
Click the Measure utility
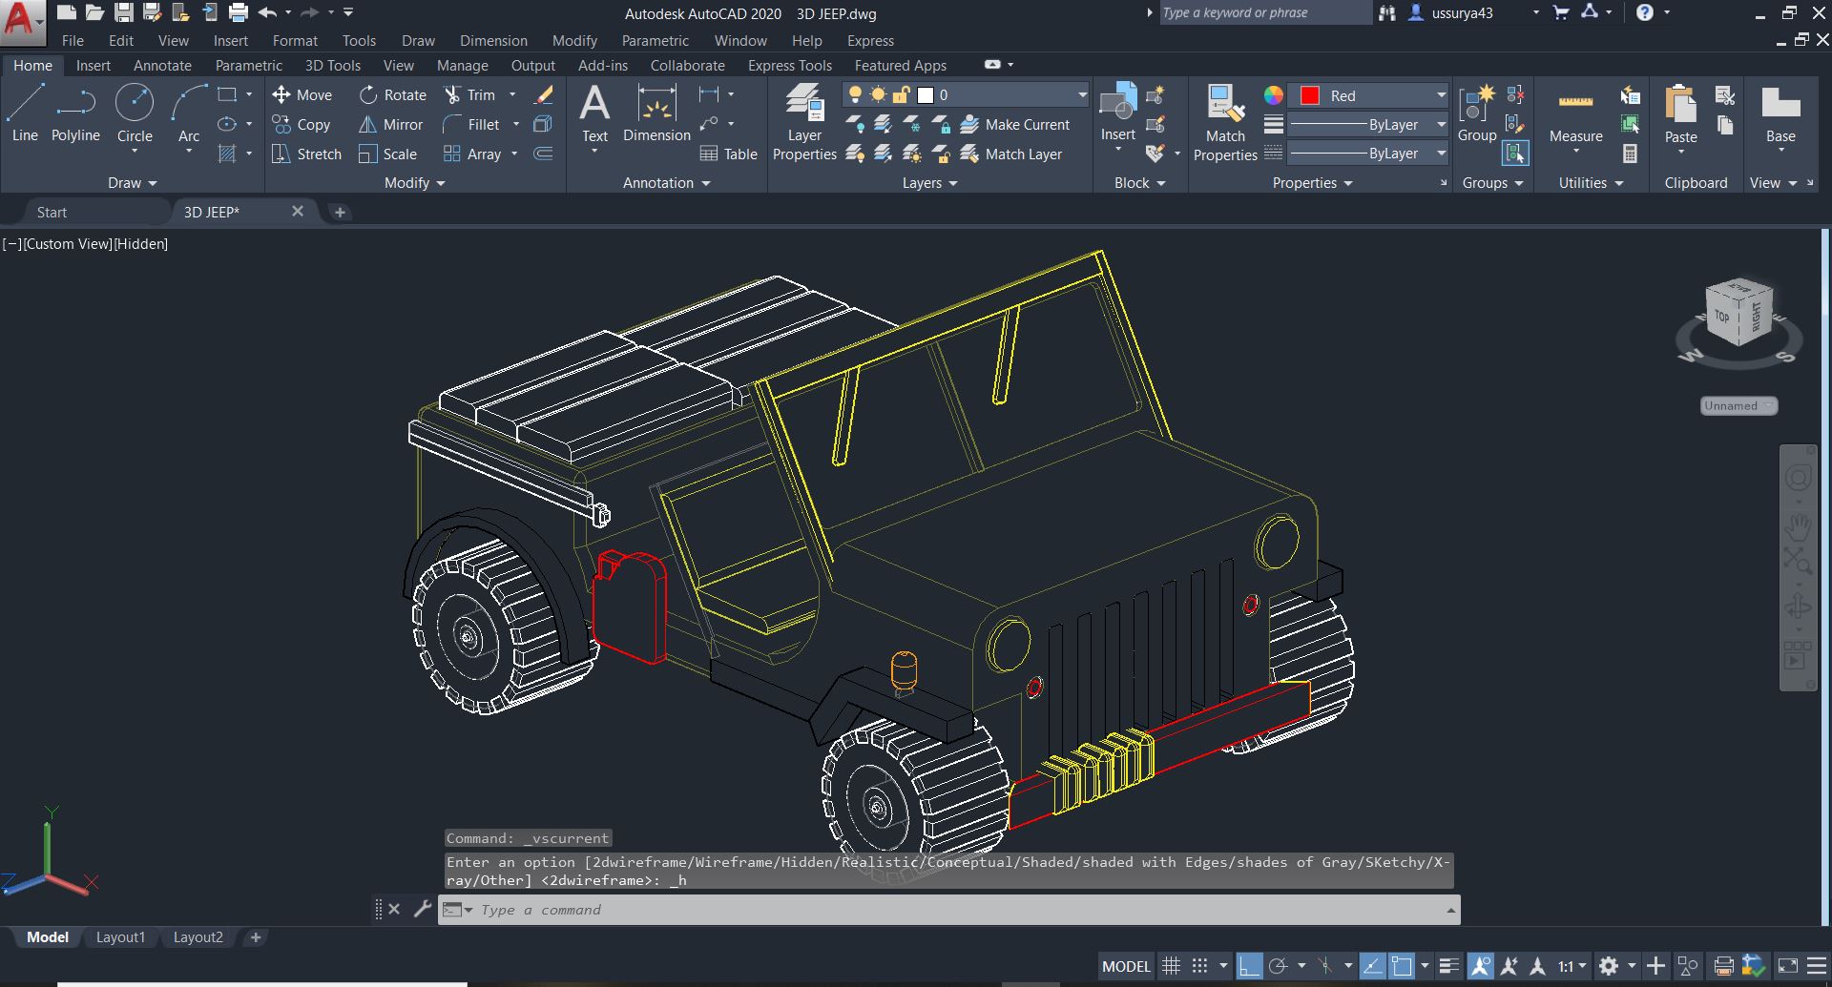(1575, 118)
